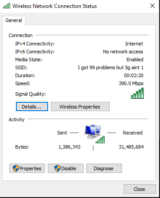Click the SSID network name value
The width and height of the screenshot is (160, 198).
[x=110, y=67]
